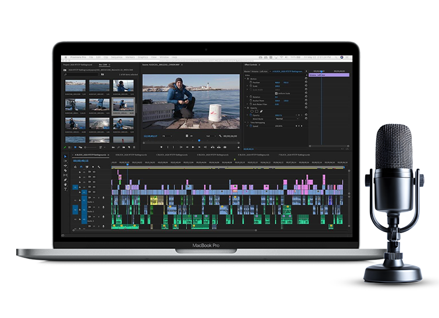Open Source monitor settings wrench
The height and width of the screenshot is (318, 439).
click(x=220, y=136)
